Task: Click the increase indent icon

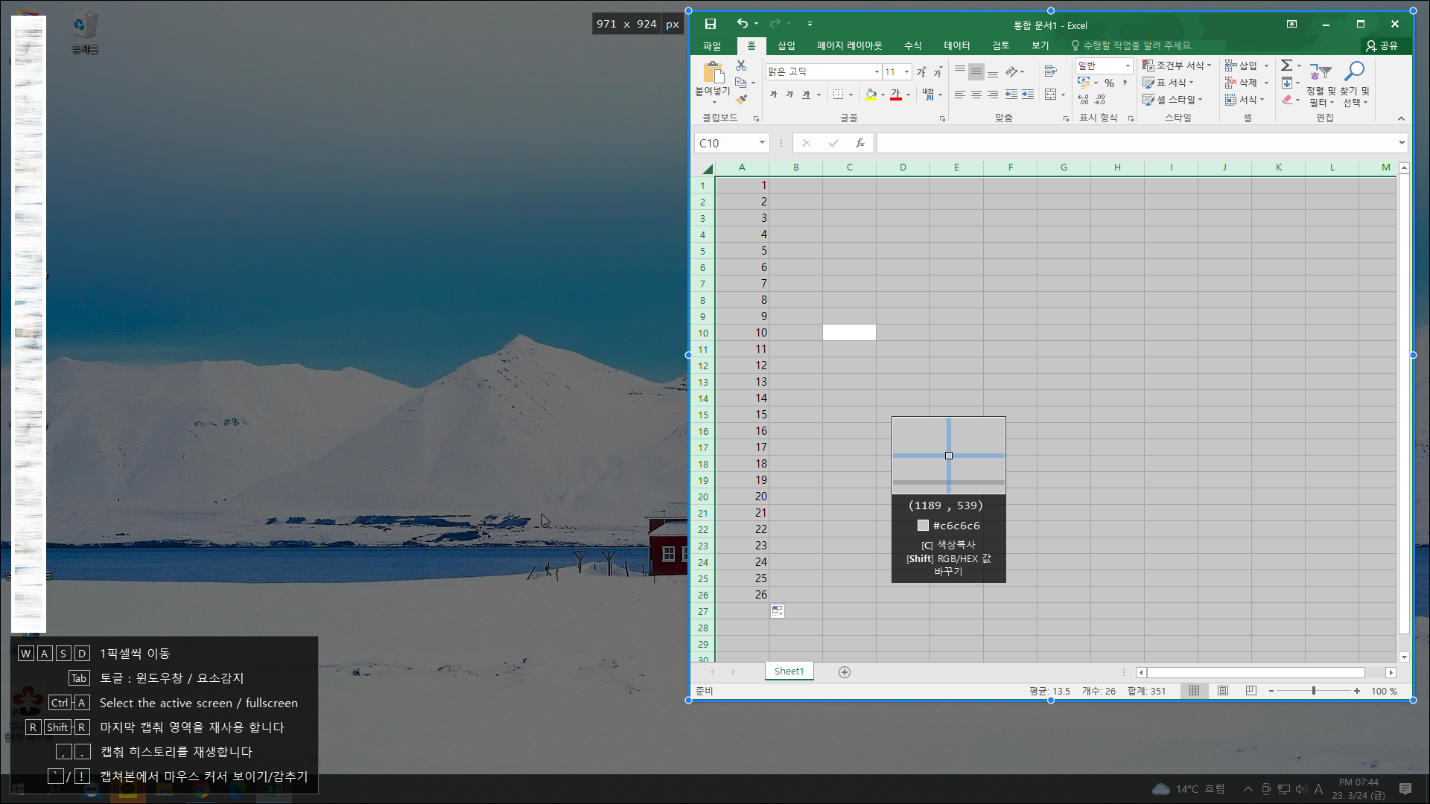Action: pos(1028,95)
